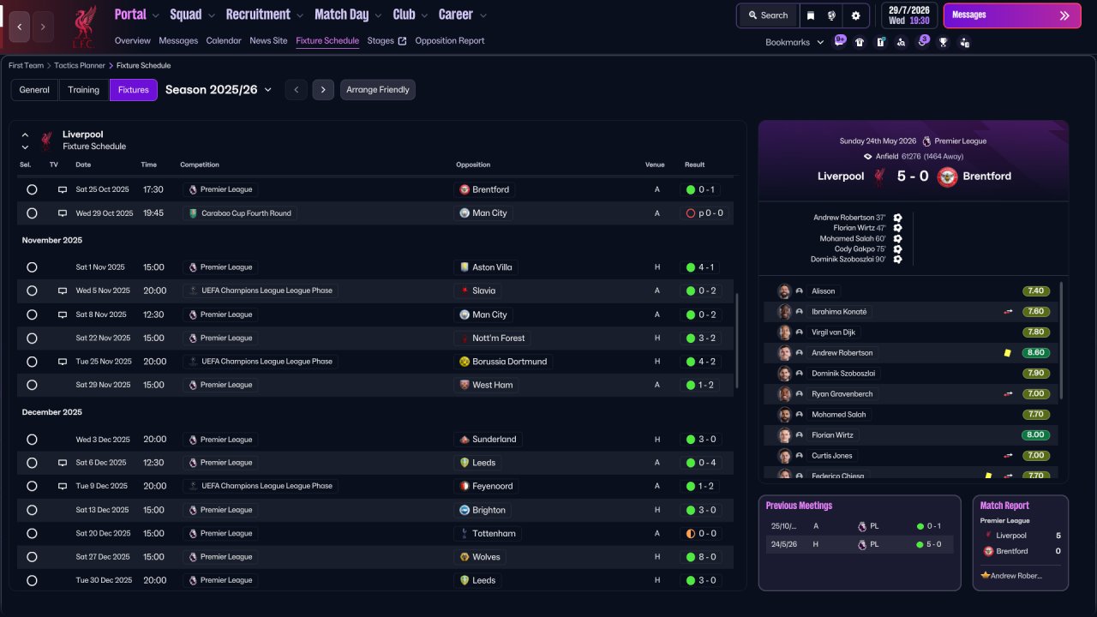
Task: Click the 24/5/26 previous meeting row
Action: pos(860,544)
